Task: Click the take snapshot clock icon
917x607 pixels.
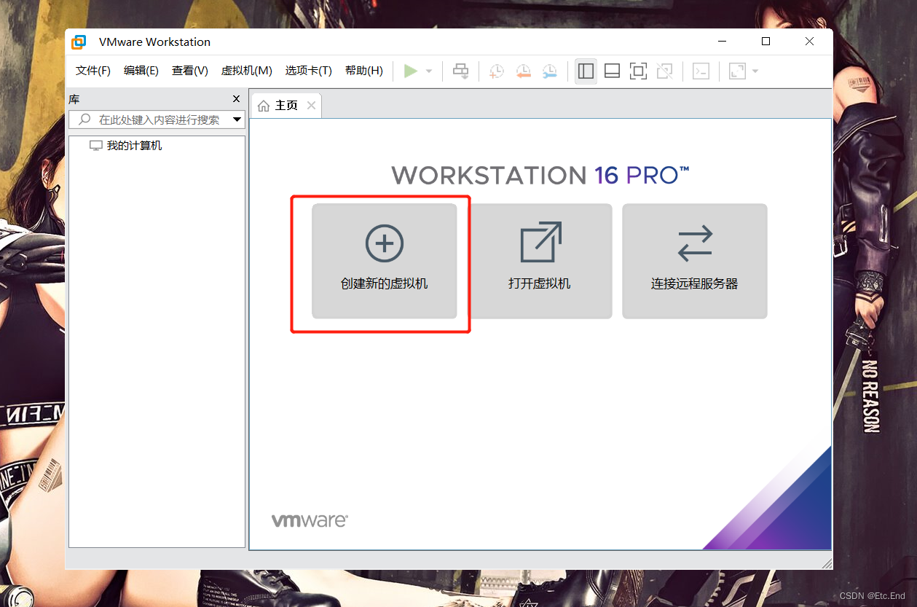Action: (x=496, y=71)
